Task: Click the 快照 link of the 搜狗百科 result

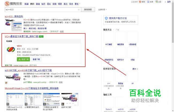Action: click(62, 31)
